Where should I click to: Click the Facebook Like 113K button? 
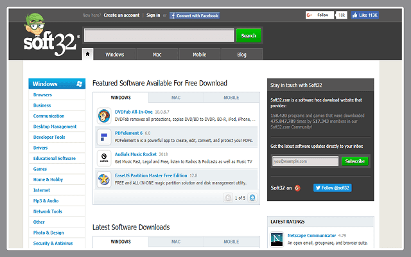pos(365,15)
